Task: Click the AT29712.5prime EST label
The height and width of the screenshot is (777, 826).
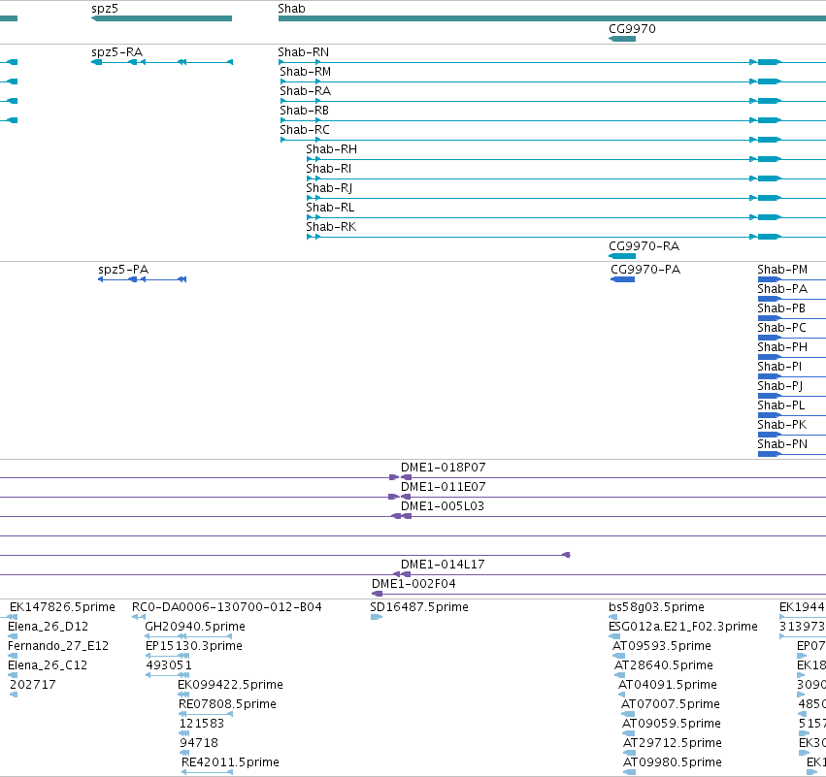Action: (673, 744)
